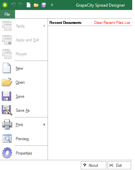Viewport: 135px width, 170px height.
Task: Click the open folder icon in quick access toolbar
Action: [x=36, y=5]
